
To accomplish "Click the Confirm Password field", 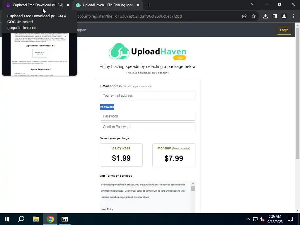I will click(x=148, y=127).
